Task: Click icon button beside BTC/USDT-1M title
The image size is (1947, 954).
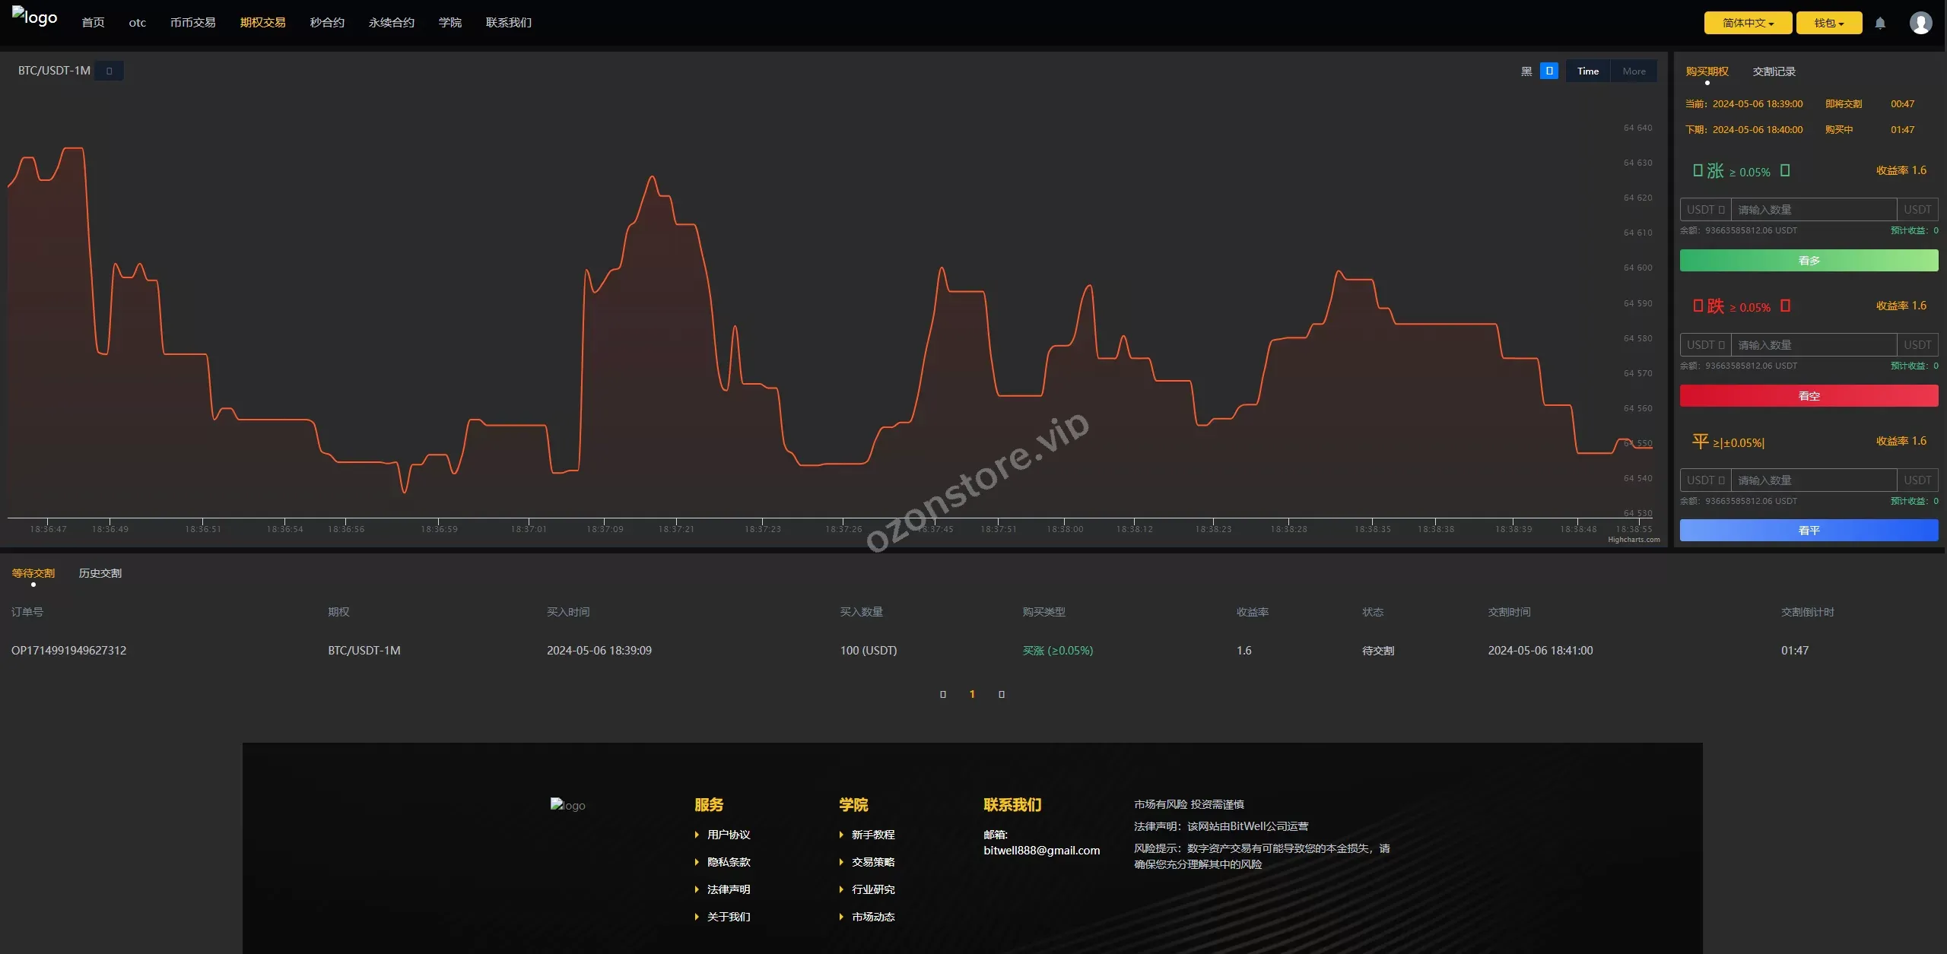Action: pyautogui.click(x=109, y=71)
